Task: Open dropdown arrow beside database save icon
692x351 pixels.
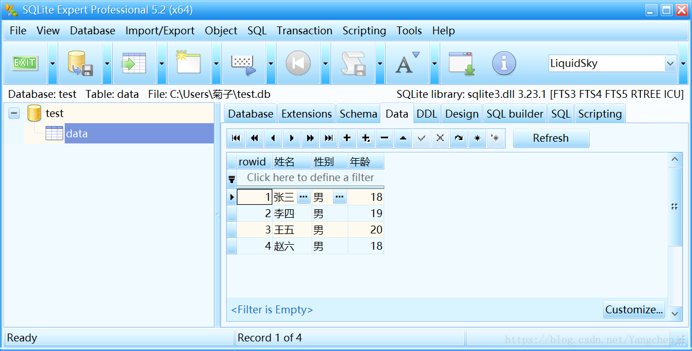Action: [107, 63]
